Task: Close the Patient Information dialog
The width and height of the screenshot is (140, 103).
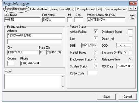Action: point(133,4)
